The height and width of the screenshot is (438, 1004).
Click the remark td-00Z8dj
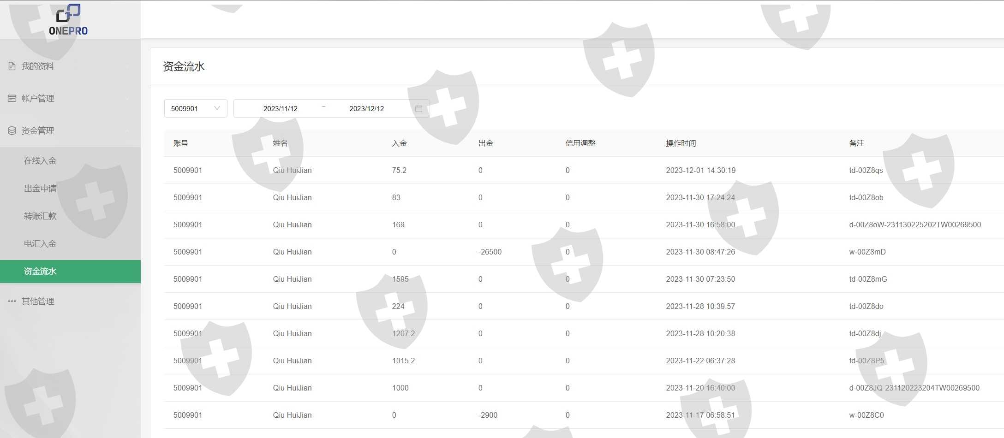tap(865, 333)
